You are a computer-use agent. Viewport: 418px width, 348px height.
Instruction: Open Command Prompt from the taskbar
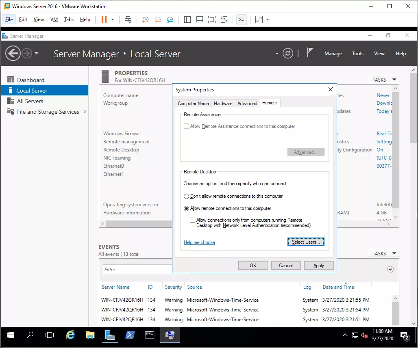tap(150, 335)
